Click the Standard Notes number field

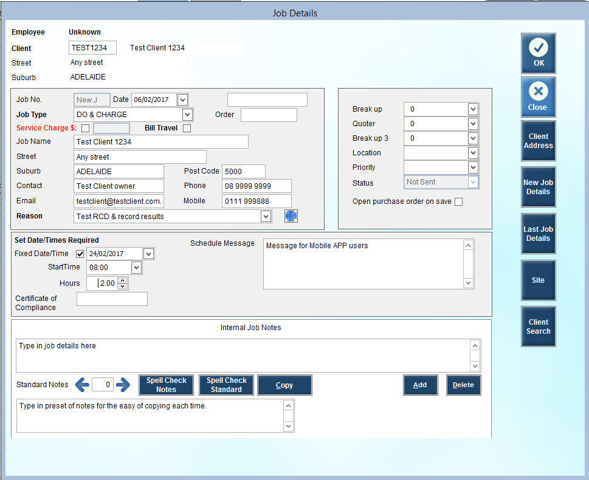(x=103, y=385)
